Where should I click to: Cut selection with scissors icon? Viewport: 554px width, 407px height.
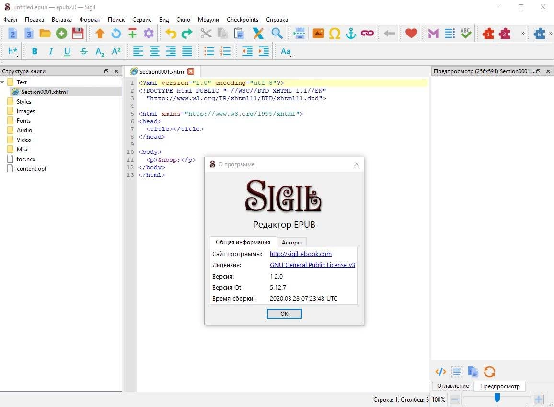click(x=206, y=34)
